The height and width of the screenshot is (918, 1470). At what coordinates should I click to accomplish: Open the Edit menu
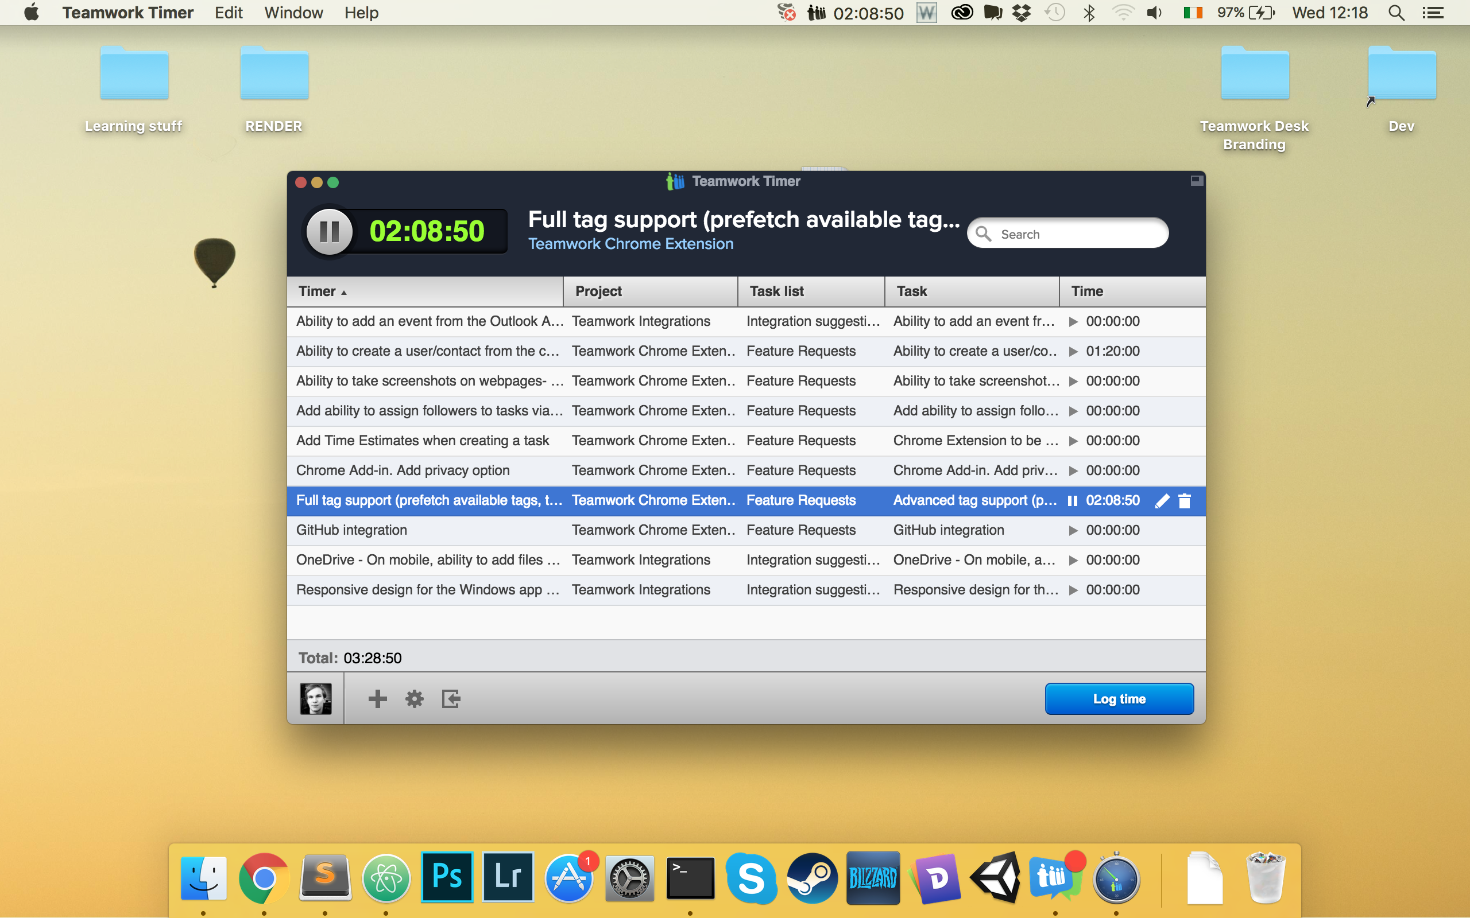pyautogui.click(x=229, y=13)
